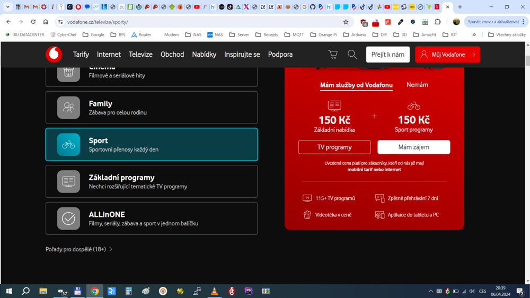The image size is (530, 298).
Task: Open Windows taskbar search
Action: click(25, 291)
